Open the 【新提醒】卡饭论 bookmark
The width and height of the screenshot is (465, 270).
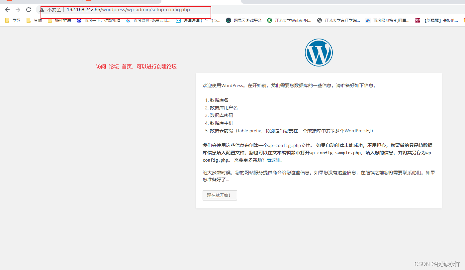tap(437, 20)
